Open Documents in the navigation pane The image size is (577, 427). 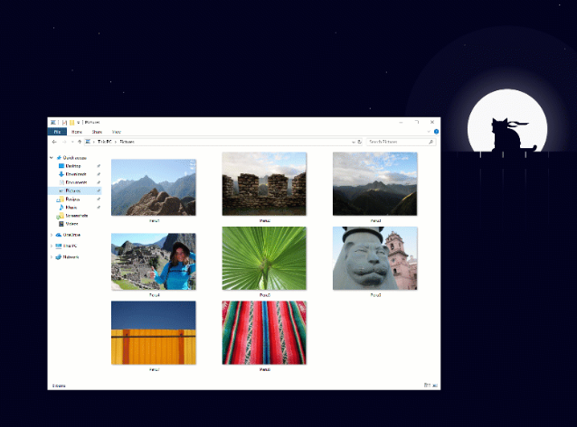[x=76, y=182]
